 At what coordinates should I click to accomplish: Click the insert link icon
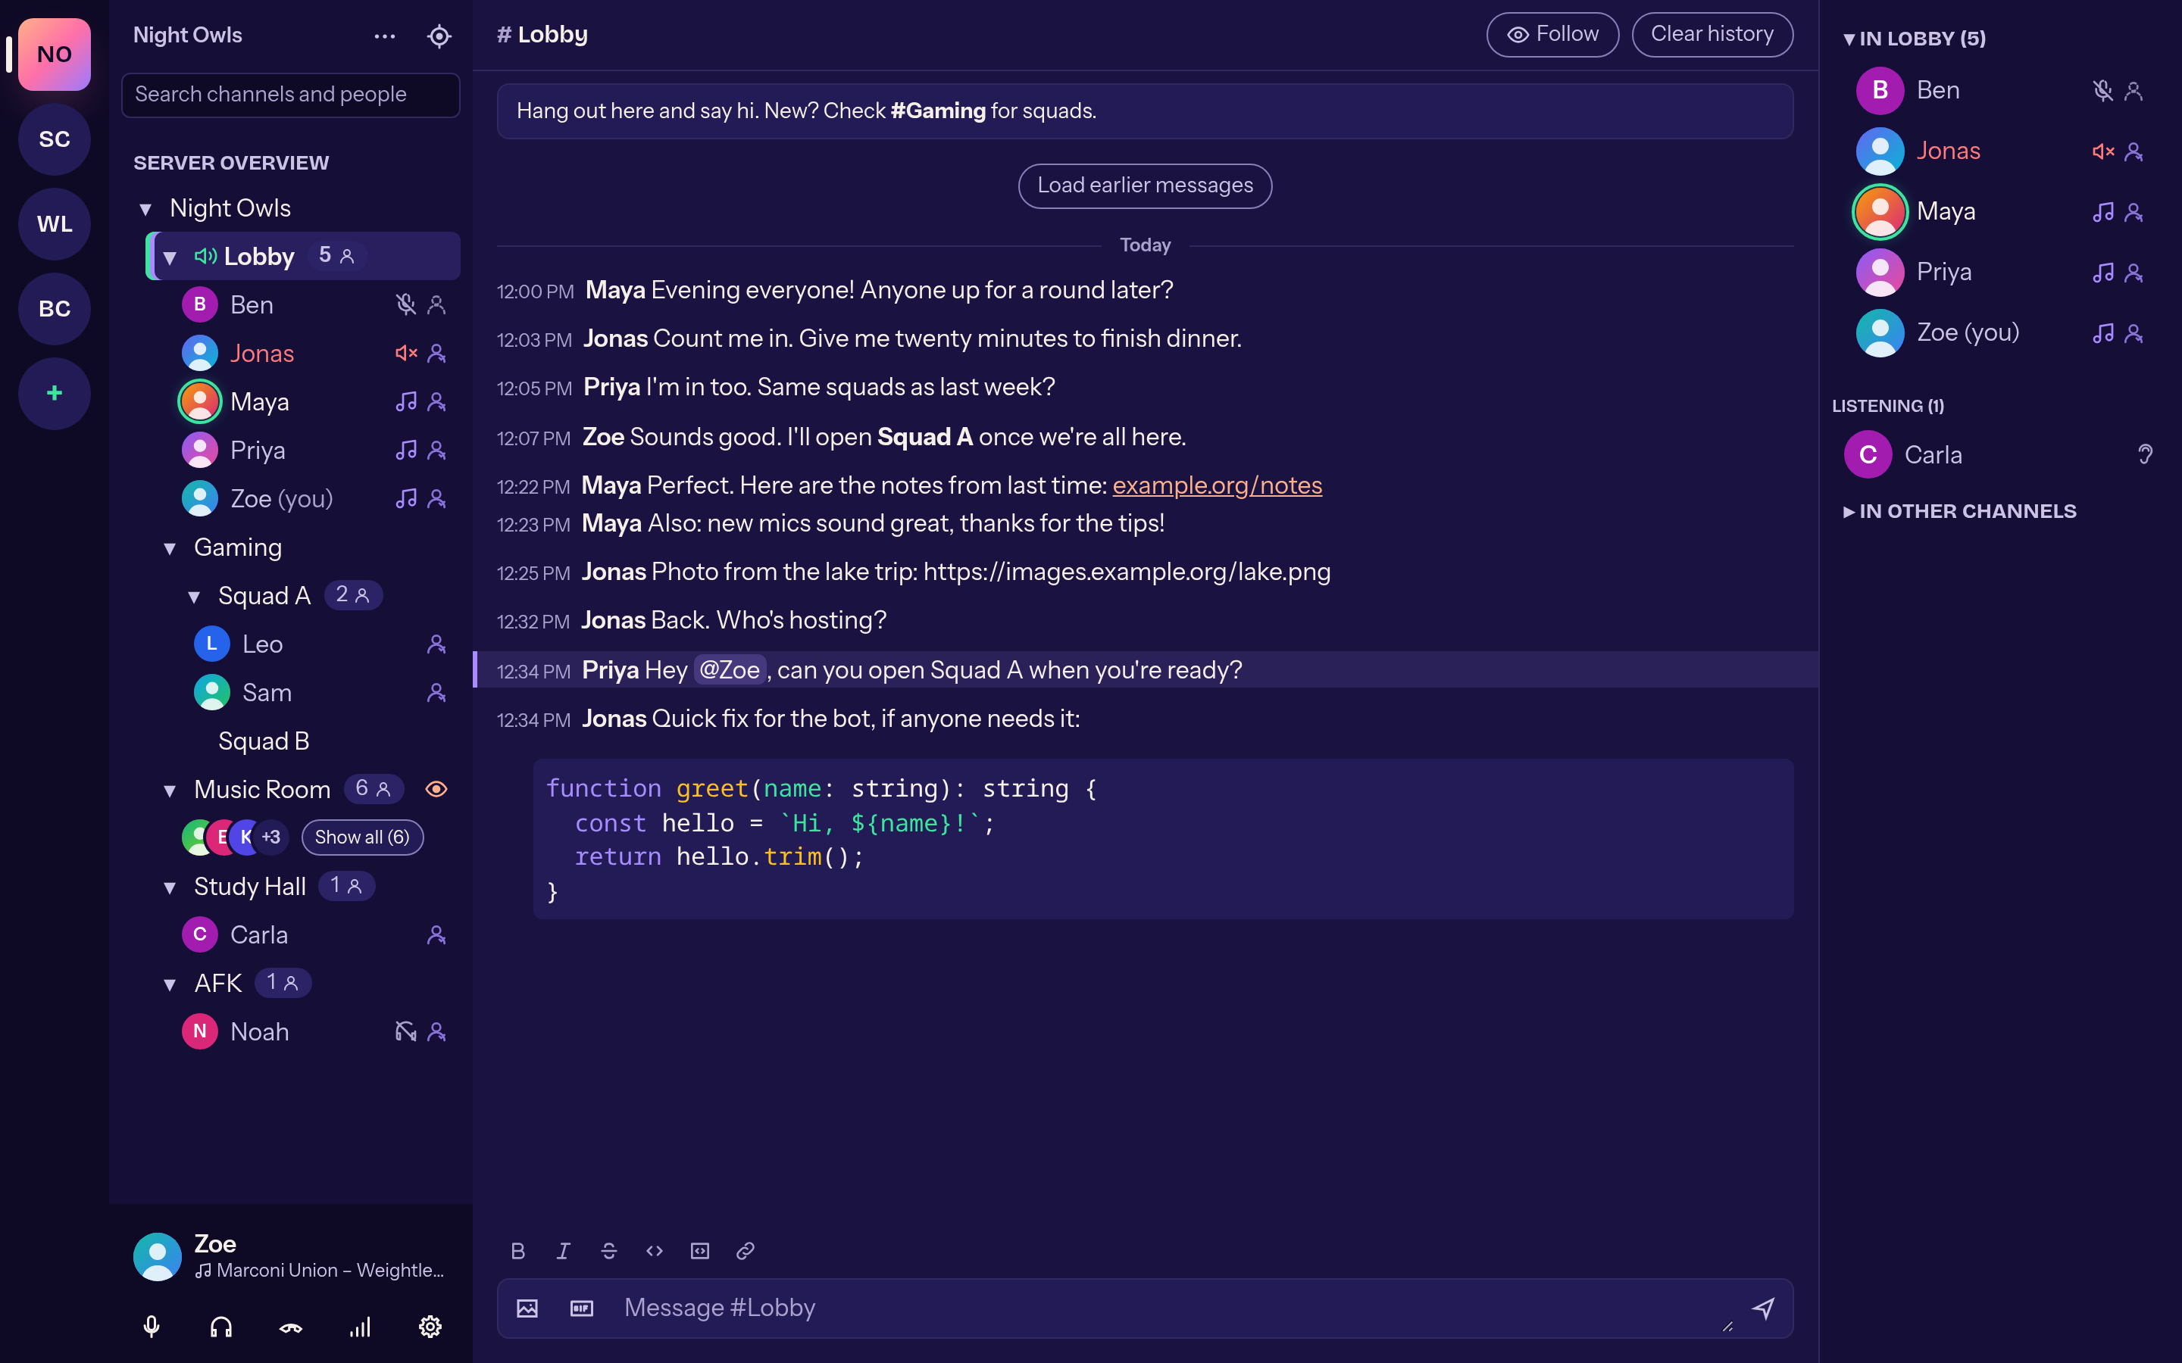746,1250
